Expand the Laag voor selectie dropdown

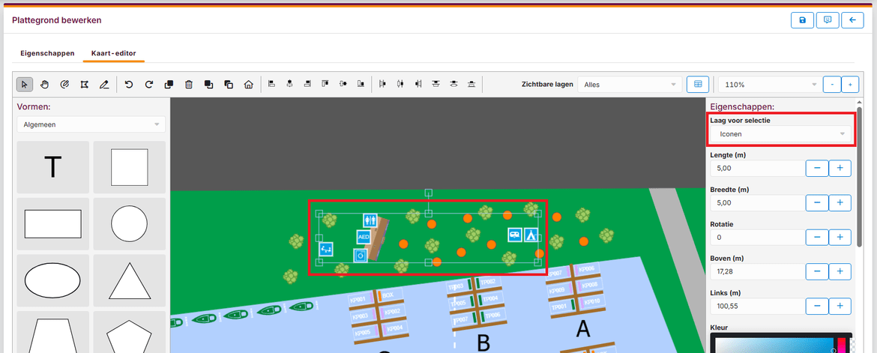781,134
